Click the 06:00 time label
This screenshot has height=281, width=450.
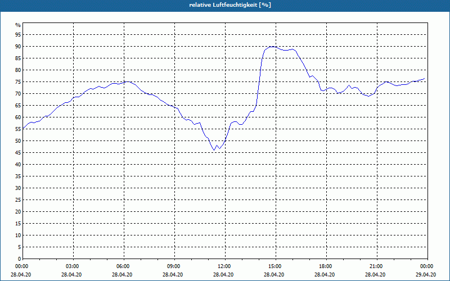(122, 266)
